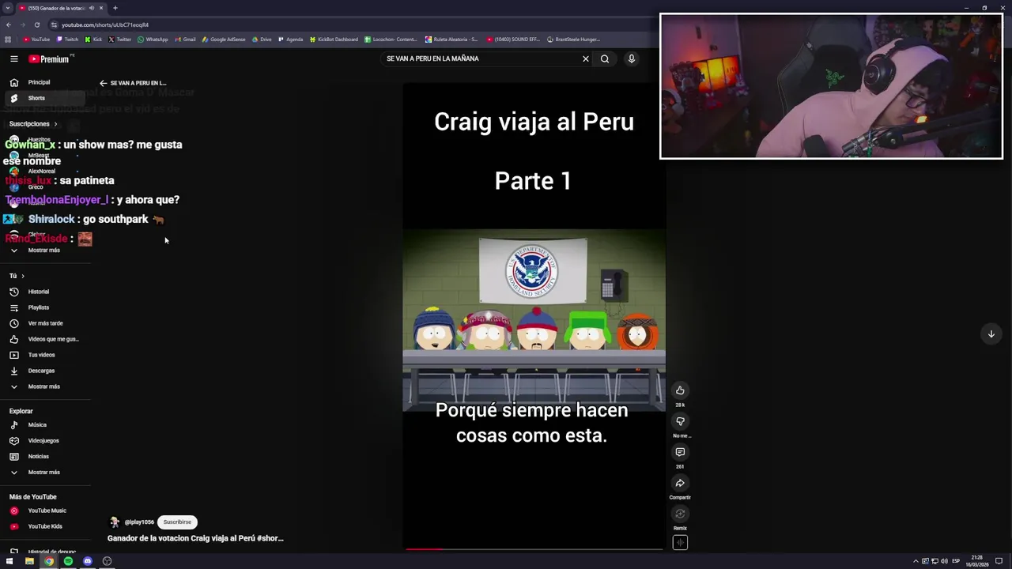
Task: Open Spotify from the taskbar
Action: (68, 561)
